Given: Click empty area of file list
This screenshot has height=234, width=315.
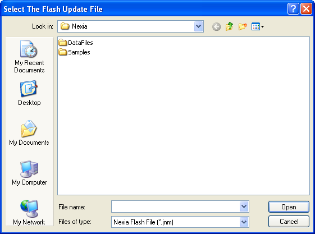Looking at the screenshot, I should pos(184,125).
